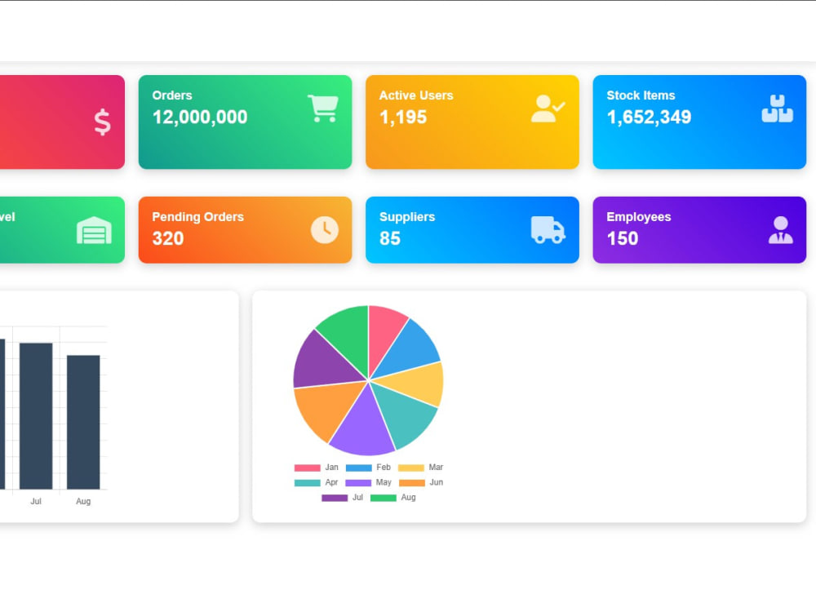Select the Orders card title
Image resolution: width=816 pixels, height=612 pixels.
point(172,95)
